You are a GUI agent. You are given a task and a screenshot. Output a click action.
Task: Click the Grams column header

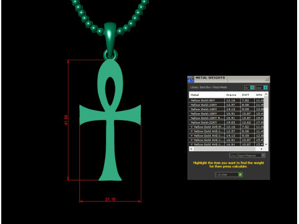(232, 95)
